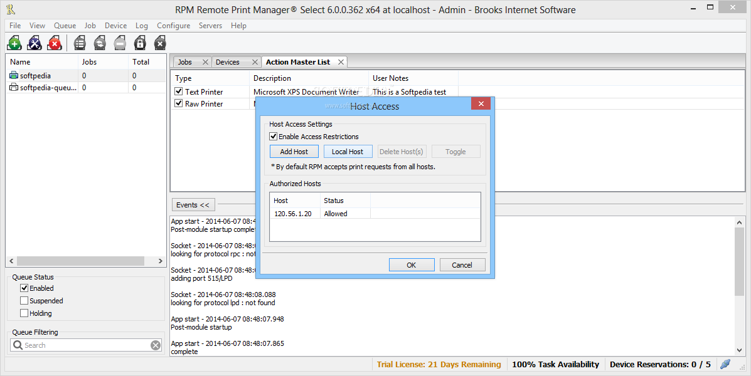Viewport: 751px width, 376px height.
Task: Switch to the Jobs tab
Action: click(x=185, y=62)
